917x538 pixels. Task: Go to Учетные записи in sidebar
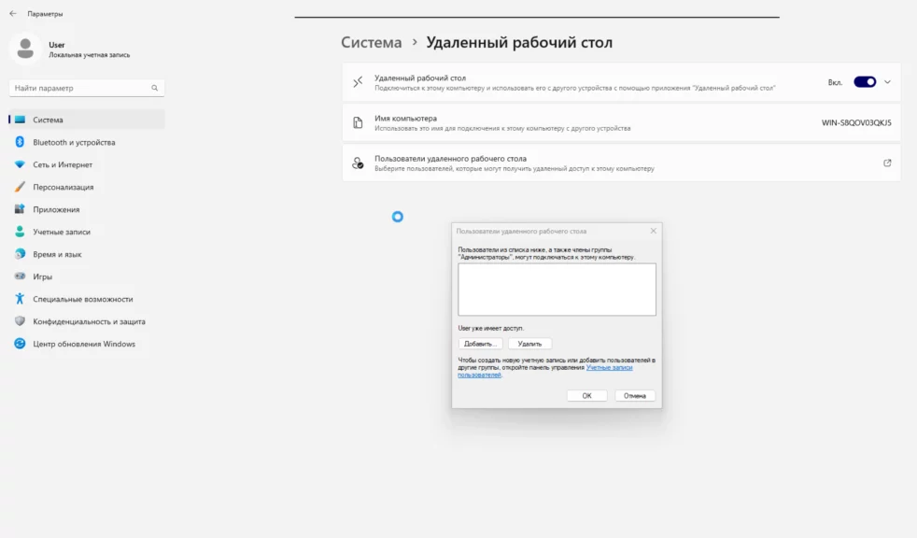point(62,232)
